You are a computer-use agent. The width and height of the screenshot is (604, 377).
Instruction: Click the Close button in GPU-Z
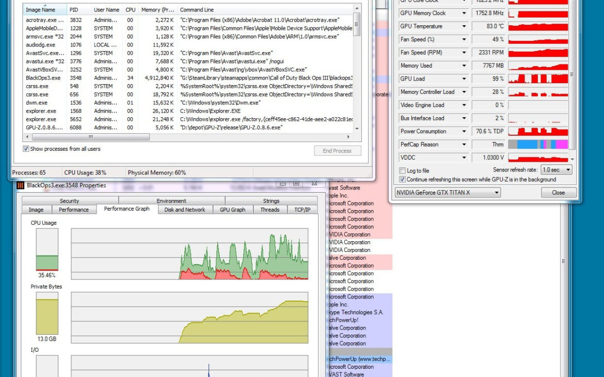(x=558, y=193)
